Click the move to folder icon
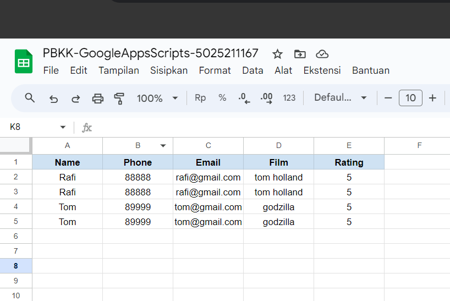450x301 pixels. coord(300,54)
